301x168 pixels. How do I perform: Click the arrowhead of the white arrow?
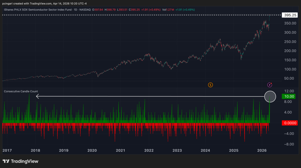37,96
